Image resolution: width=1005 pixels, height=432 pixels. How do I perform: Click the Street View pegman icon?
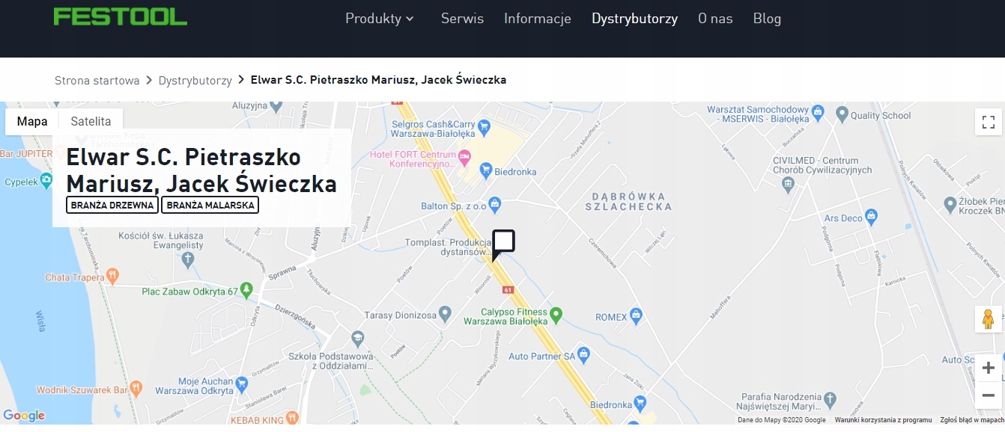988,319
